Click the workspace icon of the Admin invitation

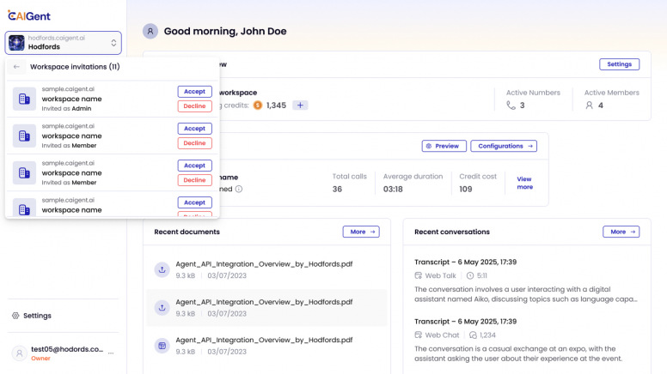[24, 99]
